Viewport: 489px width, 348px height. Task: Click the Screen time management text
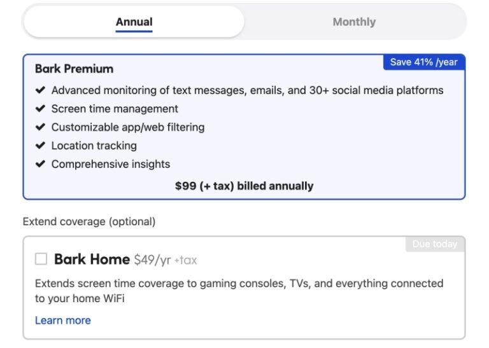[115, 109]
